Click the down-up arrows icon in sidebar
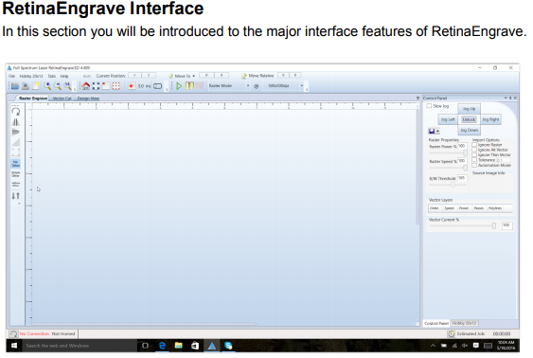 tap(16, 196)
